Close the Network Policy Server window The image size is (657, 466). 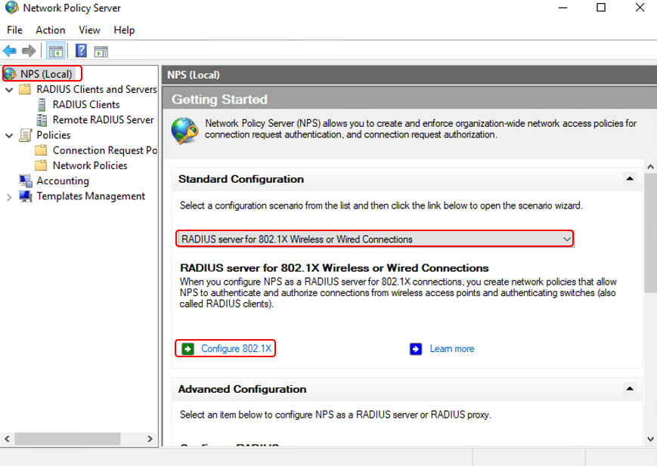[640, 8]
